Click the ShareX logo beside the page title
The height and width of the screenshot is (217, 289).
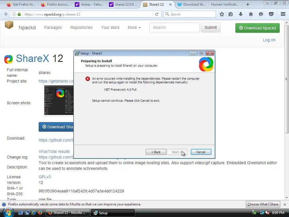click(8, 59)
